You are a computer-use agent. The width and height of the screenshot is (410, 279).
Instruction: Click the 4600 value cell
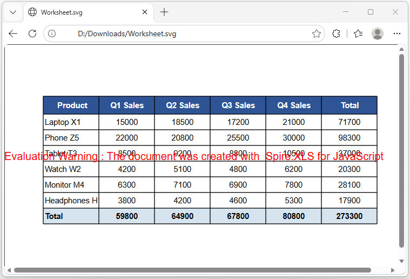pos(238,201)
